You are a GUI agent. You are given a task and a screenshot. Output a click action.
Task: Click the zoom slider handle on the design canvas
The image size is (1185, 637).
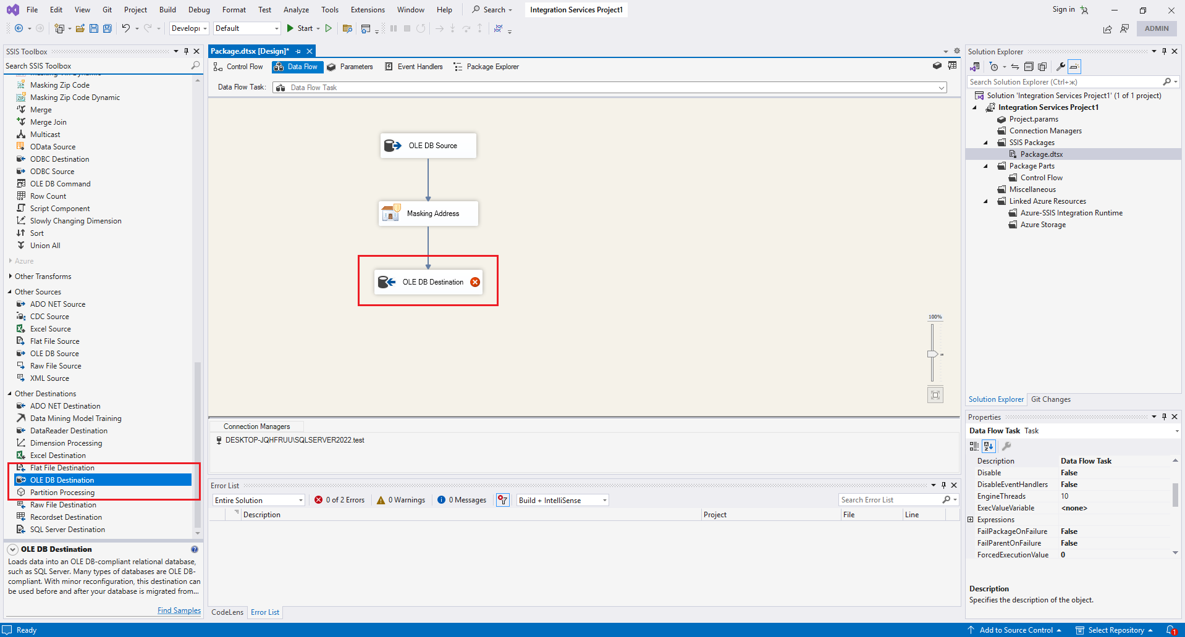[x=932, y=354]
